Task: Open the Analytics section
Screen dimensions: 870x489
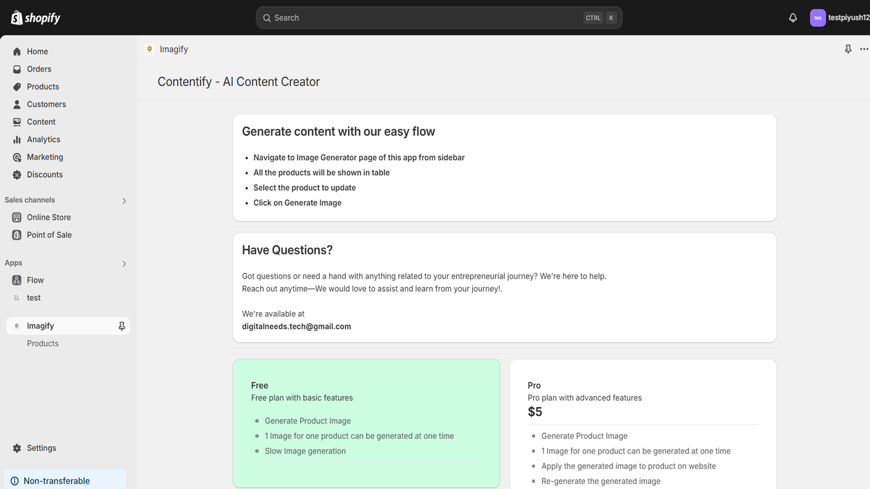Action: pos(43,139)
